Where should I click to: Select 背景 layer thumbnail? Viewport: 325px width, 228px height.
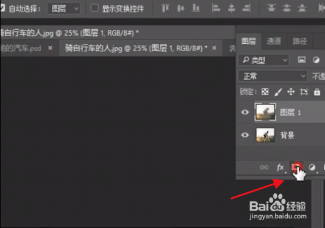[x=265, y=135]
